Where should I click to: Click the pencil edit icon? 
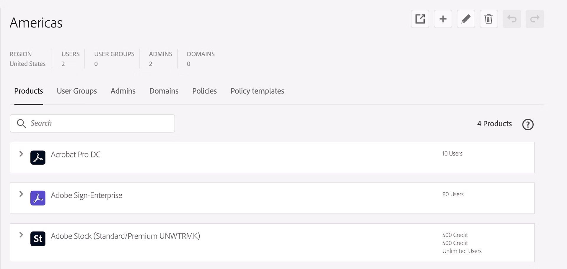(466, 19)
